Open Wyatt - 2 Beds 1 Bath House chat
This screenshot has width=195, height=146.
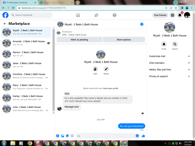pos(26,32)
